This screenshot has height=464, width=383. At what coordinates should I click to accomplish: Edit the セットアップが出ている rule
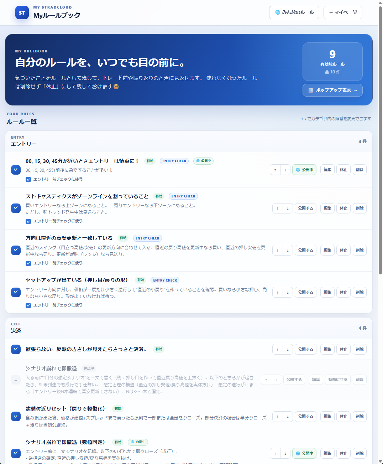point(327,293)
